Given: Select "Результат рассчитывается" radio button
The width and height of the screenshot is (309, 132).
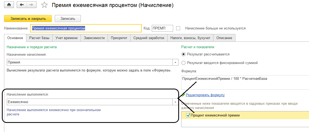Looking at the screenshot, I should [x=184, y=54].
